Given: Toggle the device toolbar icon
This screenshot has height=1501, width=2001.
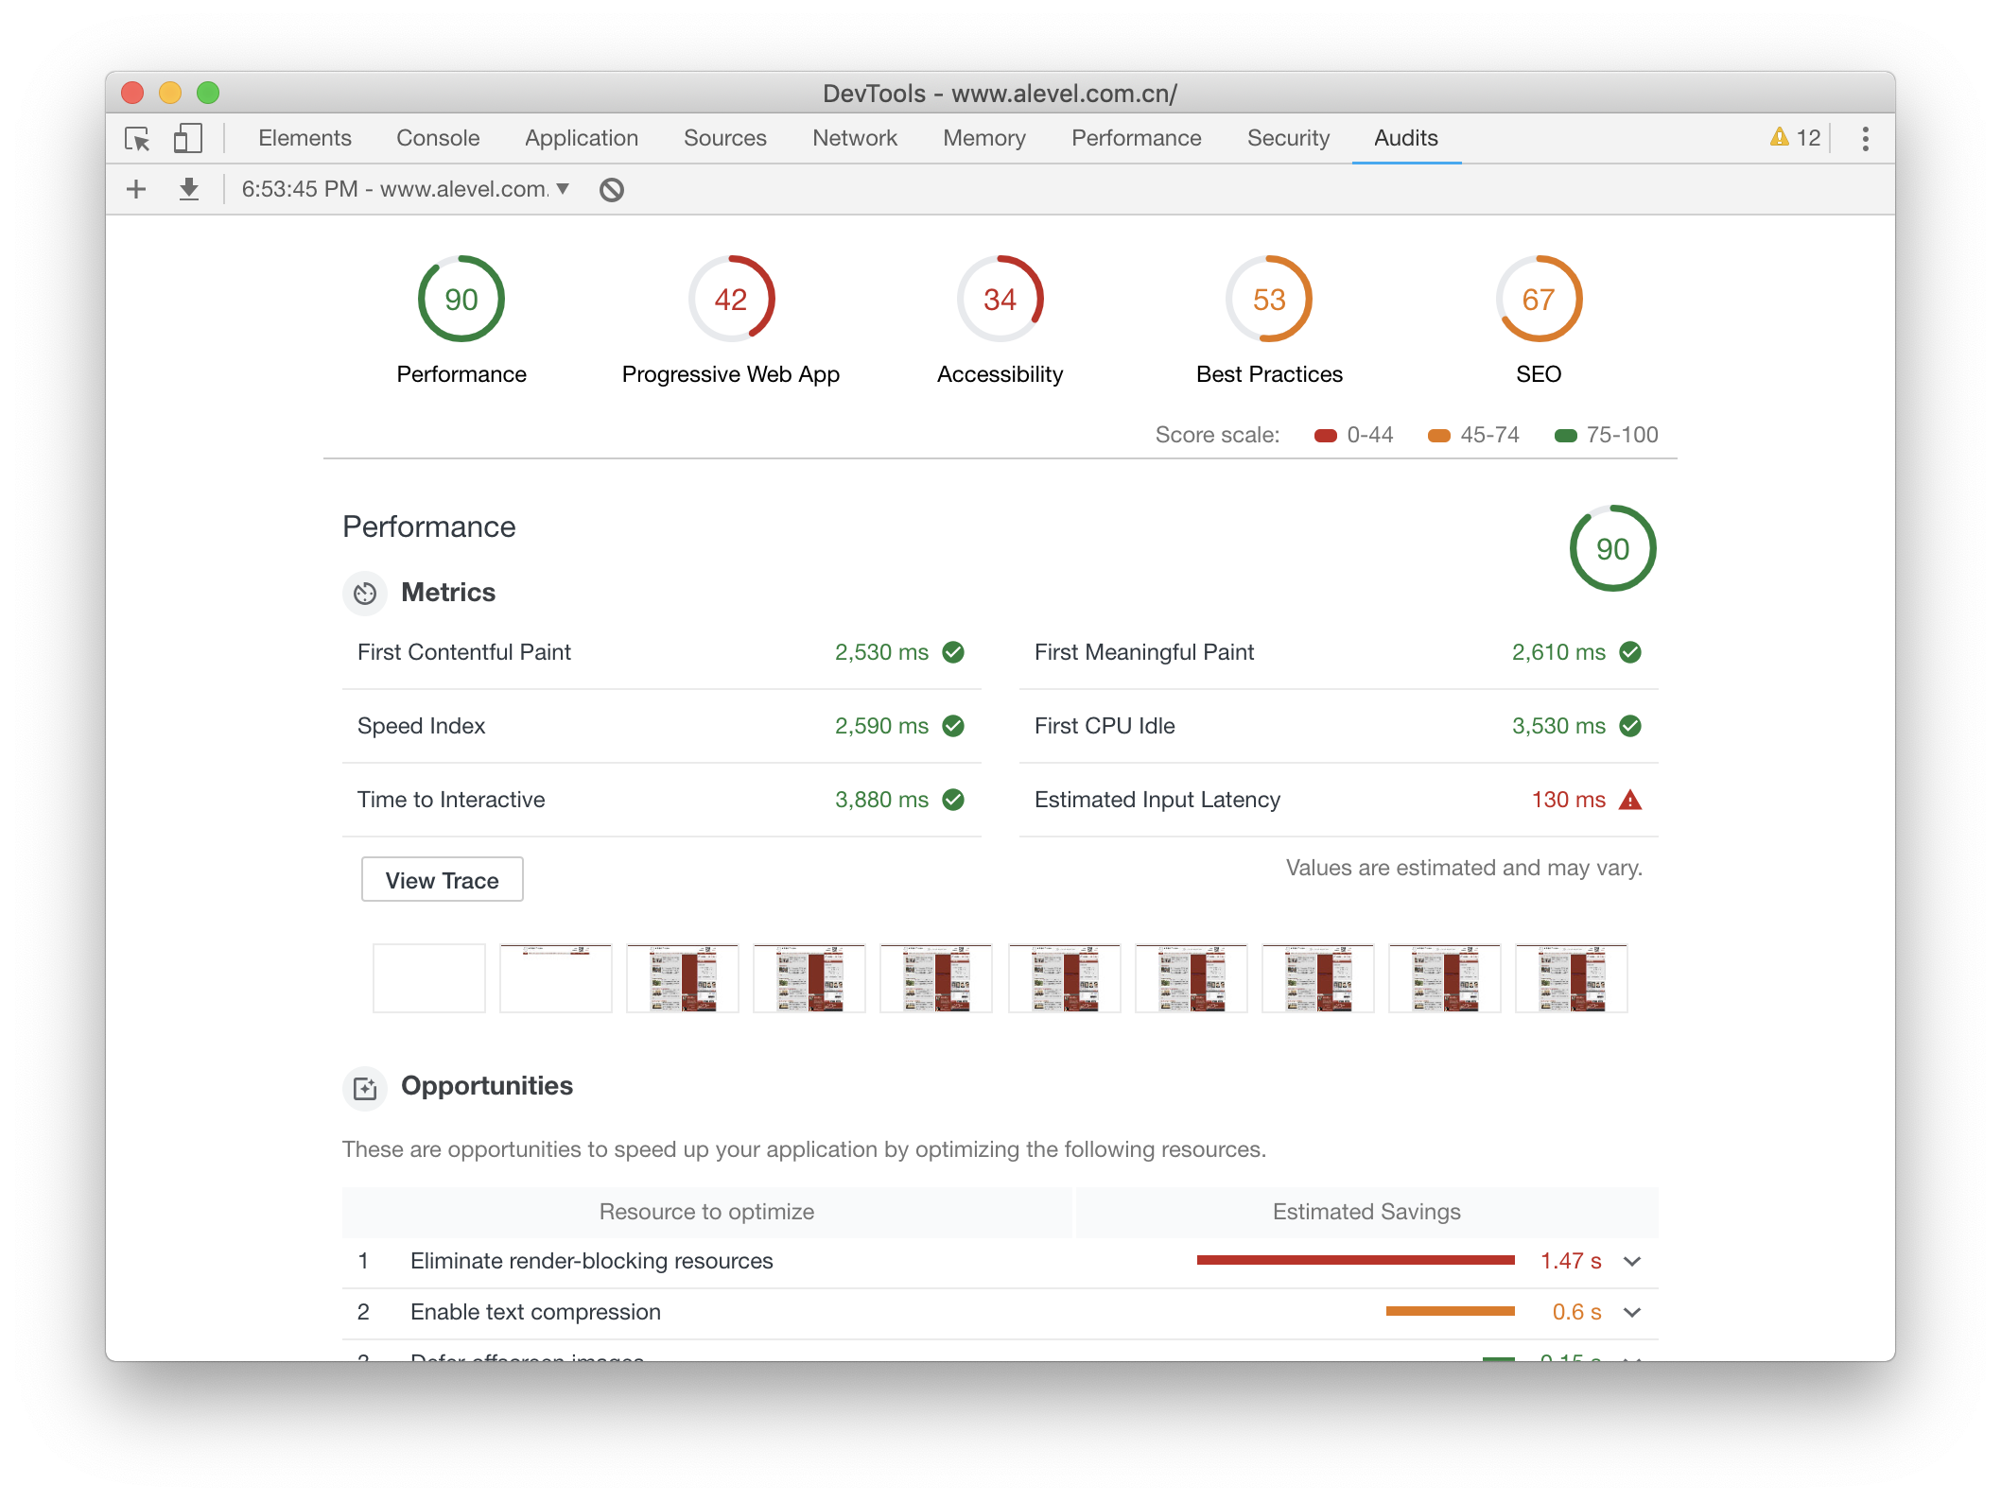Looking at the screenshot, I should pos(187,139).
